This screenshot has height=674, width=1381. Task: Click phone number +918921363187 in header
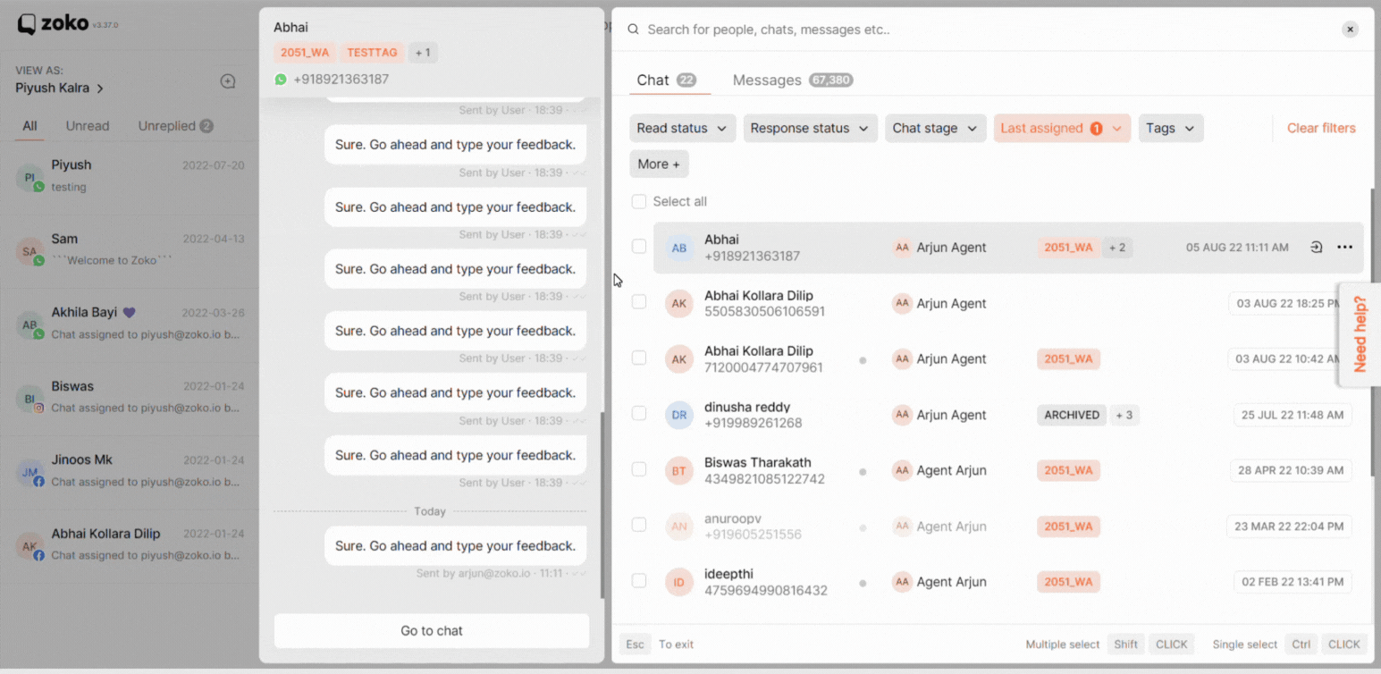(x=341, y=80)
